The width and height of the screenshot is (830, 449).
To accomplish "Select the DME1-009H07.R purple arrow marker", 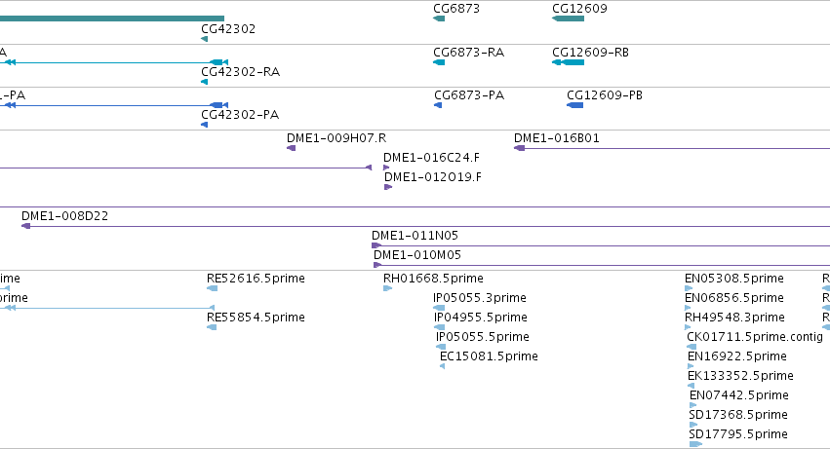I will 292,148.
